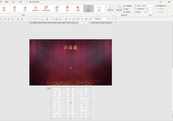Insert an ellipse shape from quick toolbar
This screenshot has height=121, width=173.
click(x=35, y=19)
